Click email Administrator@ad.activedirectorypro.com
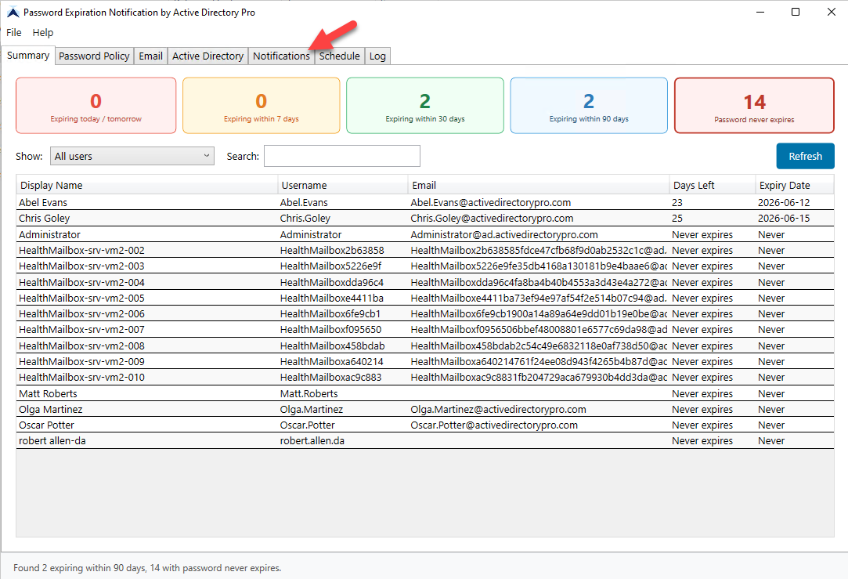Image resolution: width=848 pixels, height=579 pixels. 504,234
